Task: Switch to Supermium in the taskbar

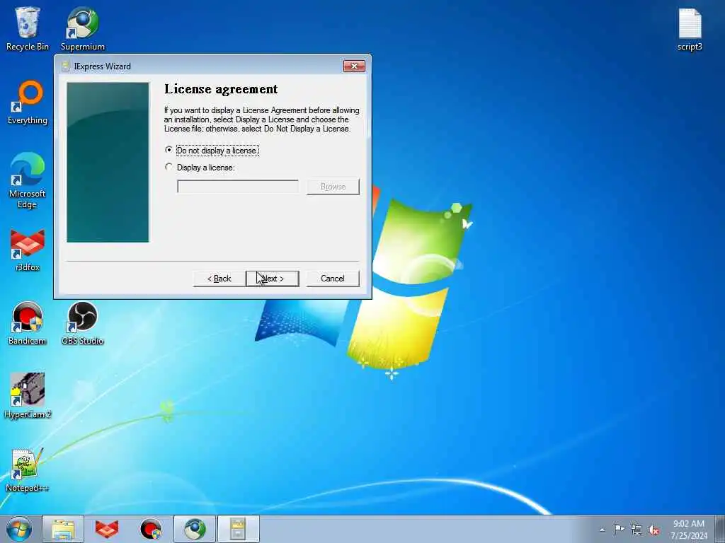Action: (x=195, y=529)
